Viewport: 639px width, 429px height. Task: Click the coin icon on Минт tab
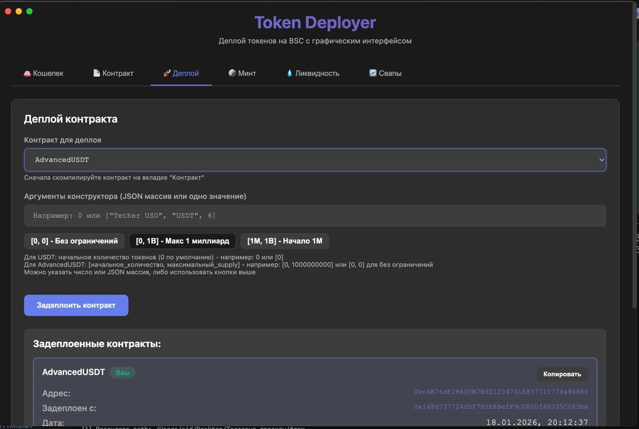232,73
